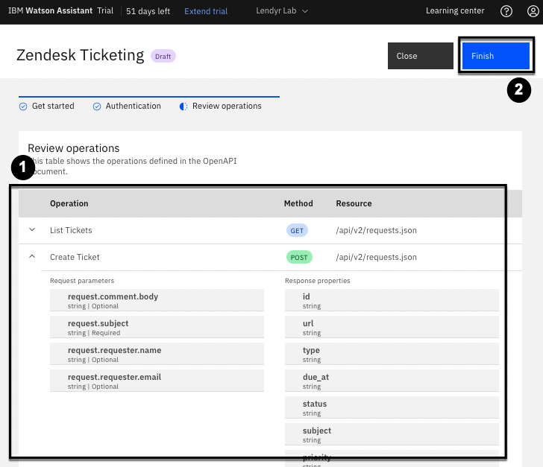Open the Extend trial link
Image resolution: width=543 pixels, height=467 pixels.
(x=206, y=11)
